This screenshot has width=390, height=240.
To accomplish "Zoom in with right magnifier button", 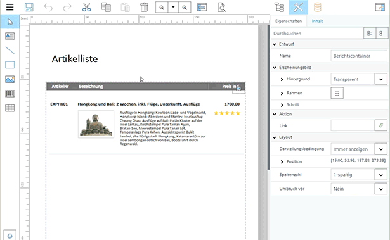I will 185,8.
